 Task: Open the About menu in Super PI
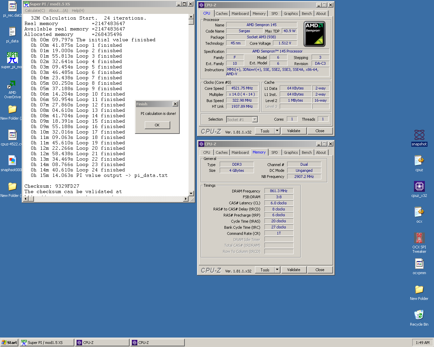pos(58,11)
